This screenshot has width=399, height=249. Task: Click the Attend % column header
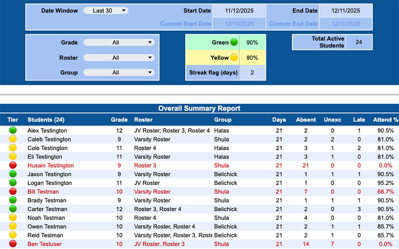pyautogui.click(x=385, y=120)
